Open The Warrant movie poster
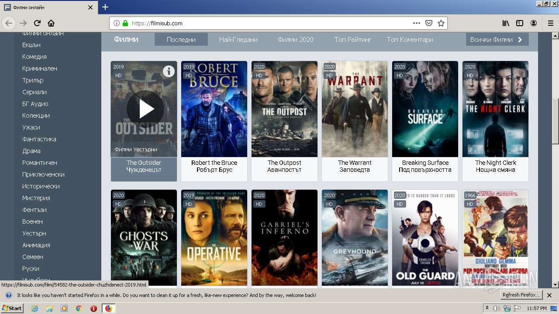The image size is (559, 314). click(355, 109)
